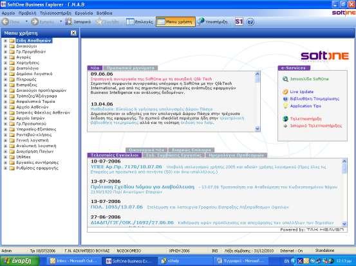Open Βιβλιοθήκη Τεκμηρίωσης link
The width and height of the screenshot is (356, 266).
314,99
